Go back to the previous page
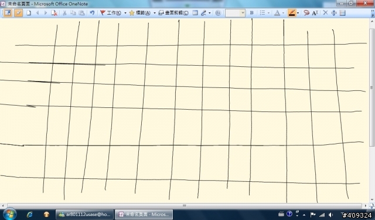375x220 pixels. click(37, 13)
